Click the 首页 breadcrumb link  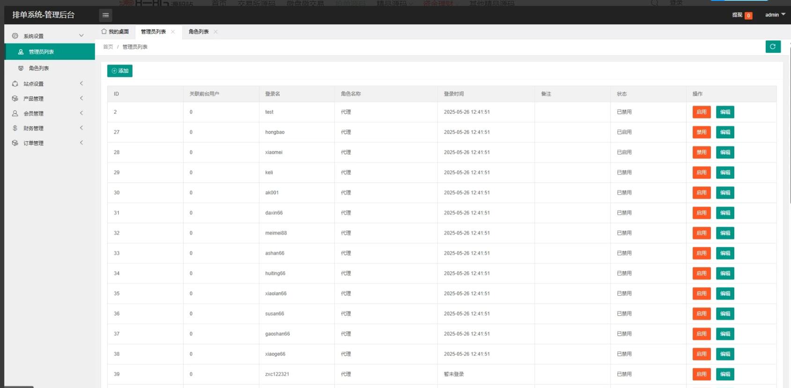(x=108, y=47)
